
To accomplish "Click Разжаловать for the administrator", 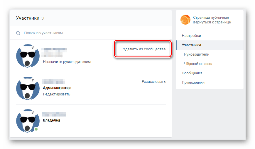I will pos(153,81).
